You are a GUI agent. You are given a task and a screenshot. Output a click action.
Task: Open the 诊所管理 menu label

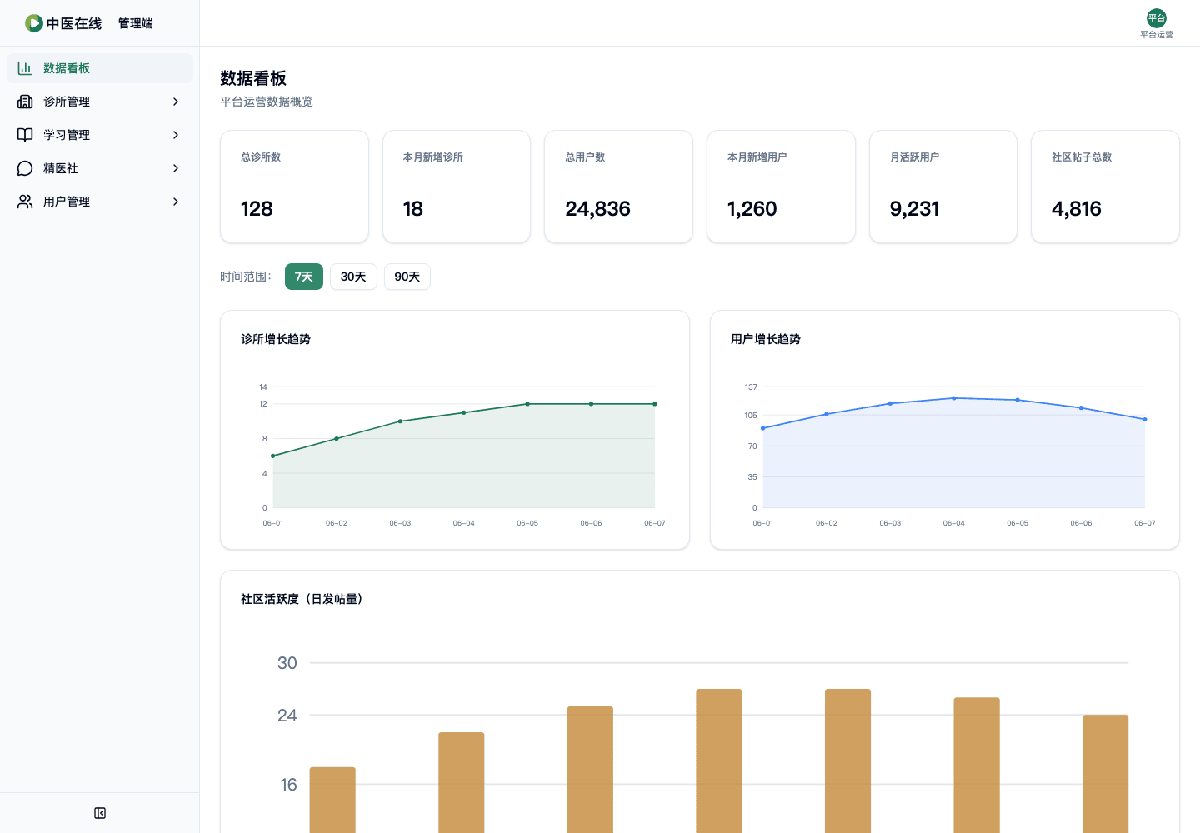[x=67, y=102]
